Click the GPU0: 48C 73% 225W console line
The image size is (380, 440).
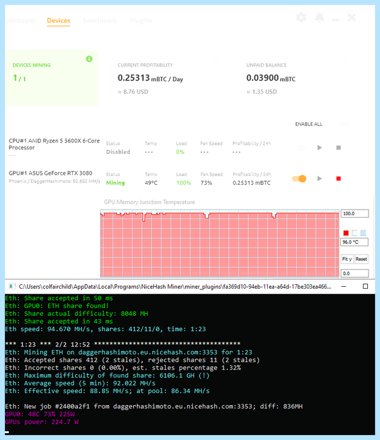40,414
